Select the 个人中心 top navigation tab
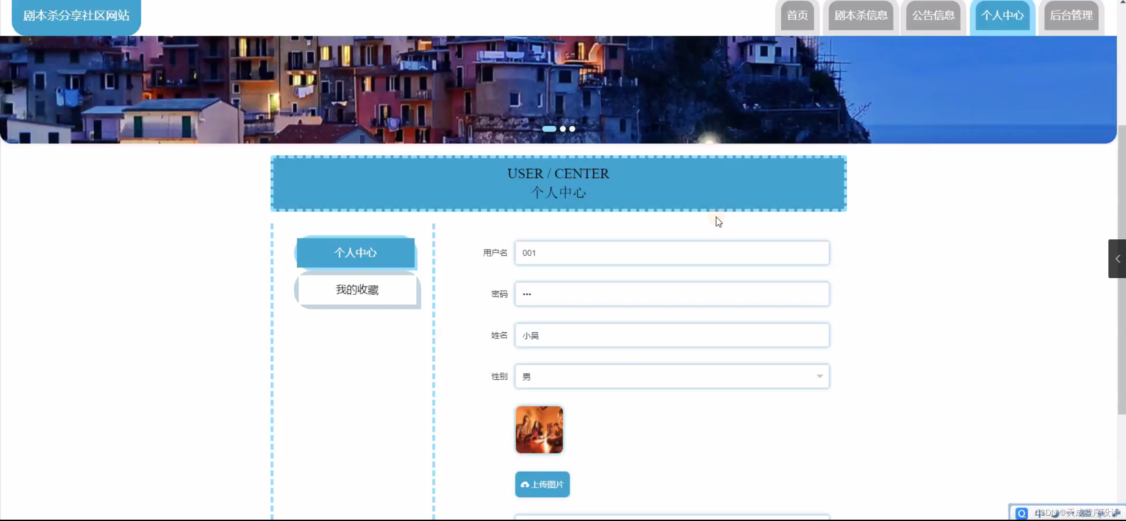 coord(1002,16)
